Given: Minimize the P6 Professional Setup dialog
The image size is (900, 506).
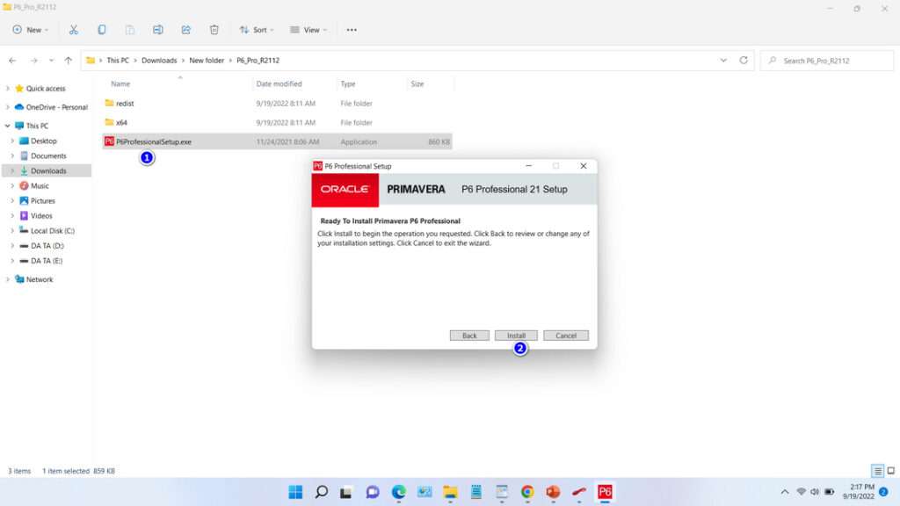Looking at the screenshot, I should [528, 166].
